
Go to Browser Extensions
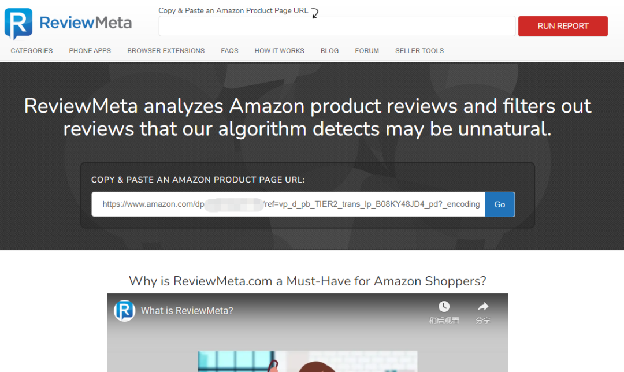(x=166, y=50)
